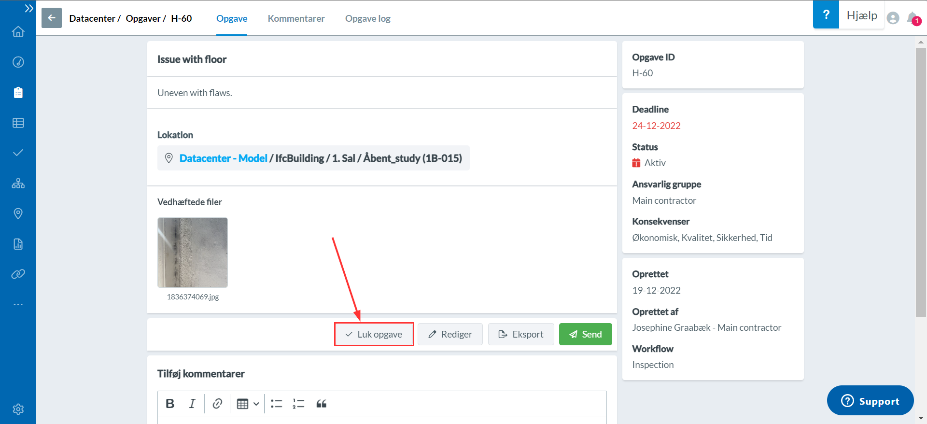The image size is (927, 424).
Task: Switch to the Kommentarer tab
Action: 296,18
